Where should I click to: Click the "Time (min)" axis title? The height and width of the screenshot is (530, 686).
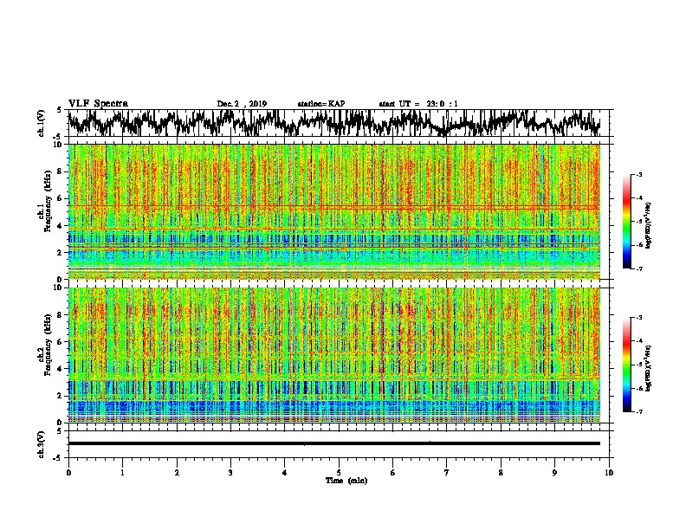coord(346,481)
